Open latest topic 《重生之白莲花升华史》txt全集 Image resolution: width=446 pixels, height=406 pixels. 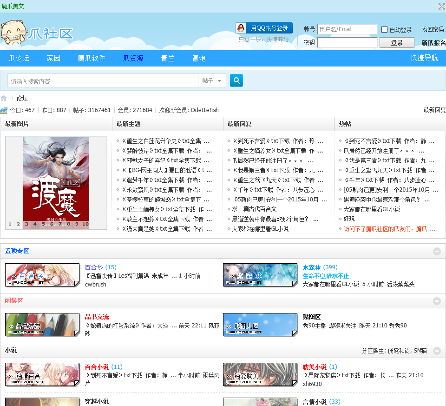pos(165,141)
